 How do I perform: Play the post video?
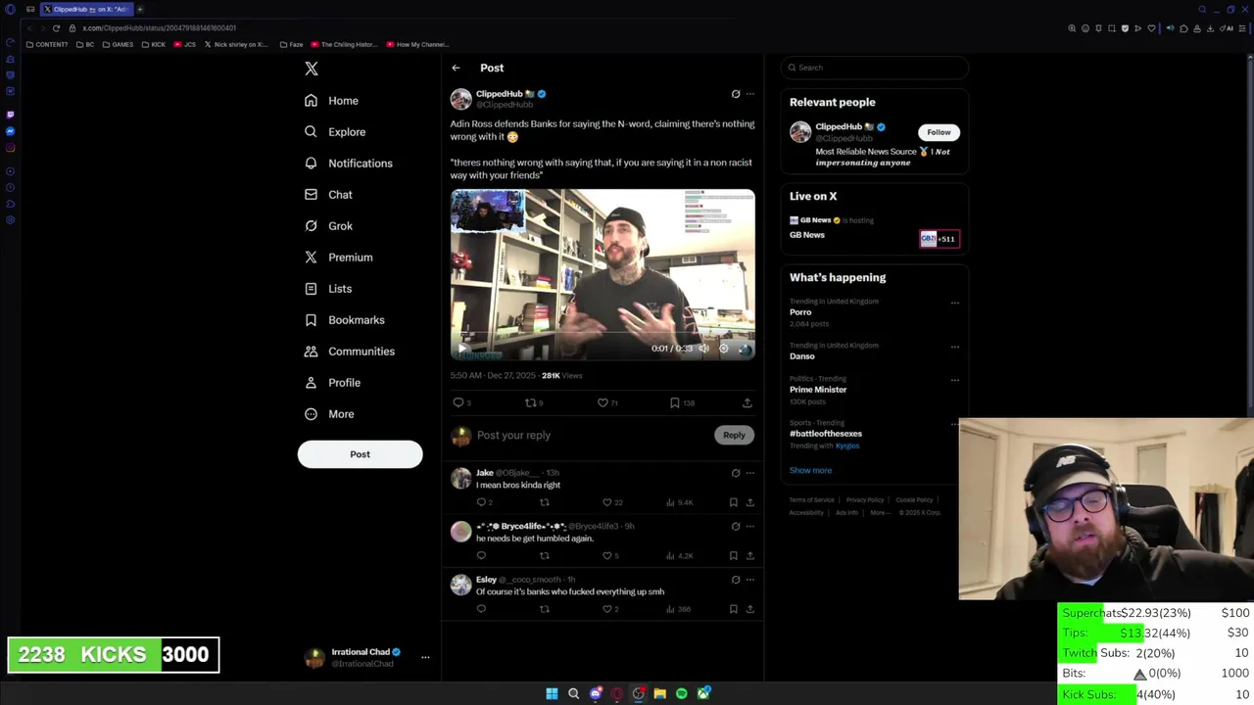462,349
